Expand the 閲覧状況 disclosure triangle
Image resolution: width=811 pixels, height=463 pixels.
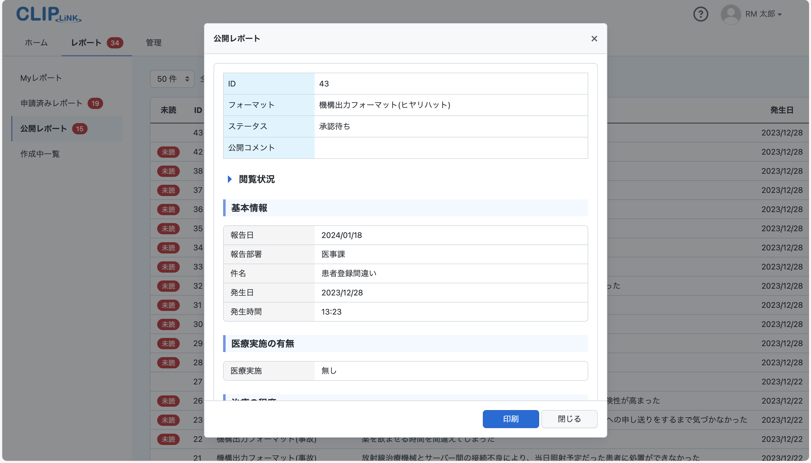coord(230,179)
